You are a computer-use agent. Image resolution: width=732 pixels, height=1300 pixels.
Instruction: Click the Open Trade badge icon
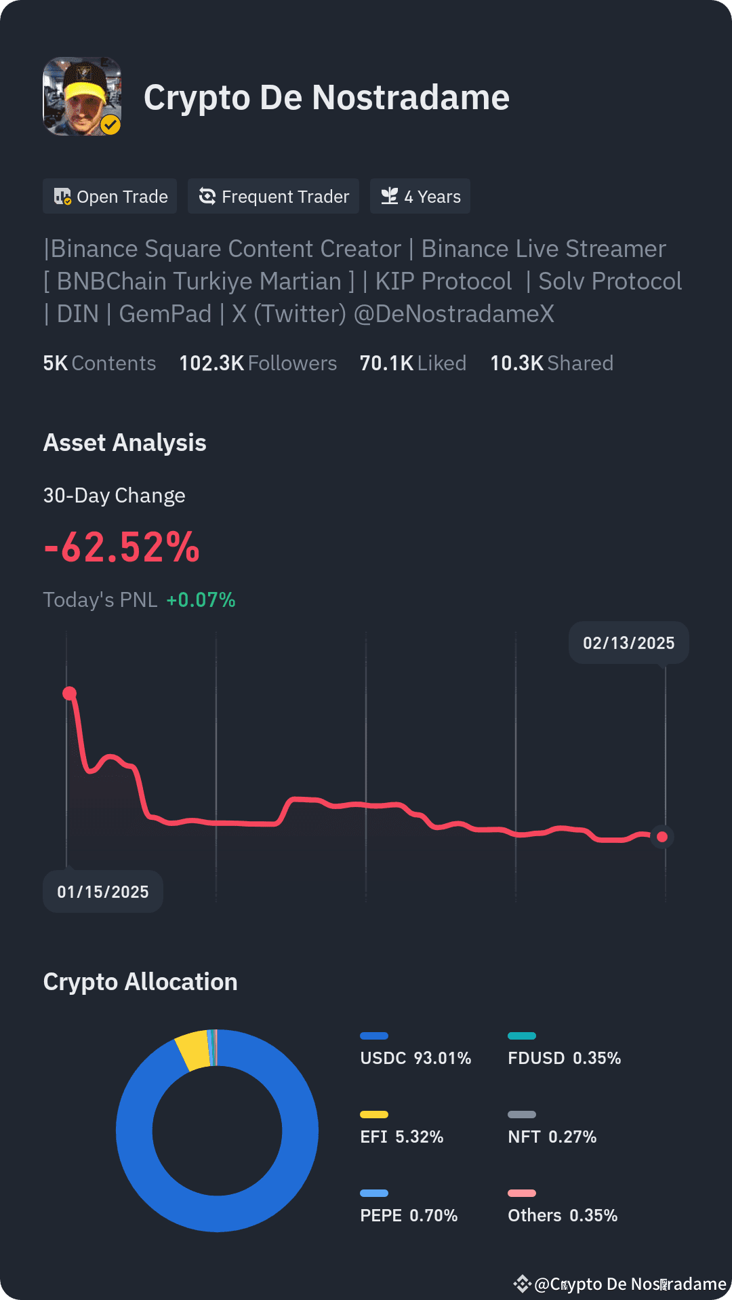point(63,196)
